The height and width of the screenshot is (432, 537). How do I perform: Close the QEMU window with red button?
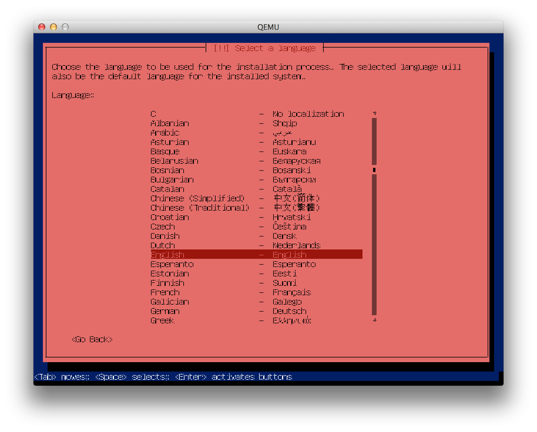[42, 27]
